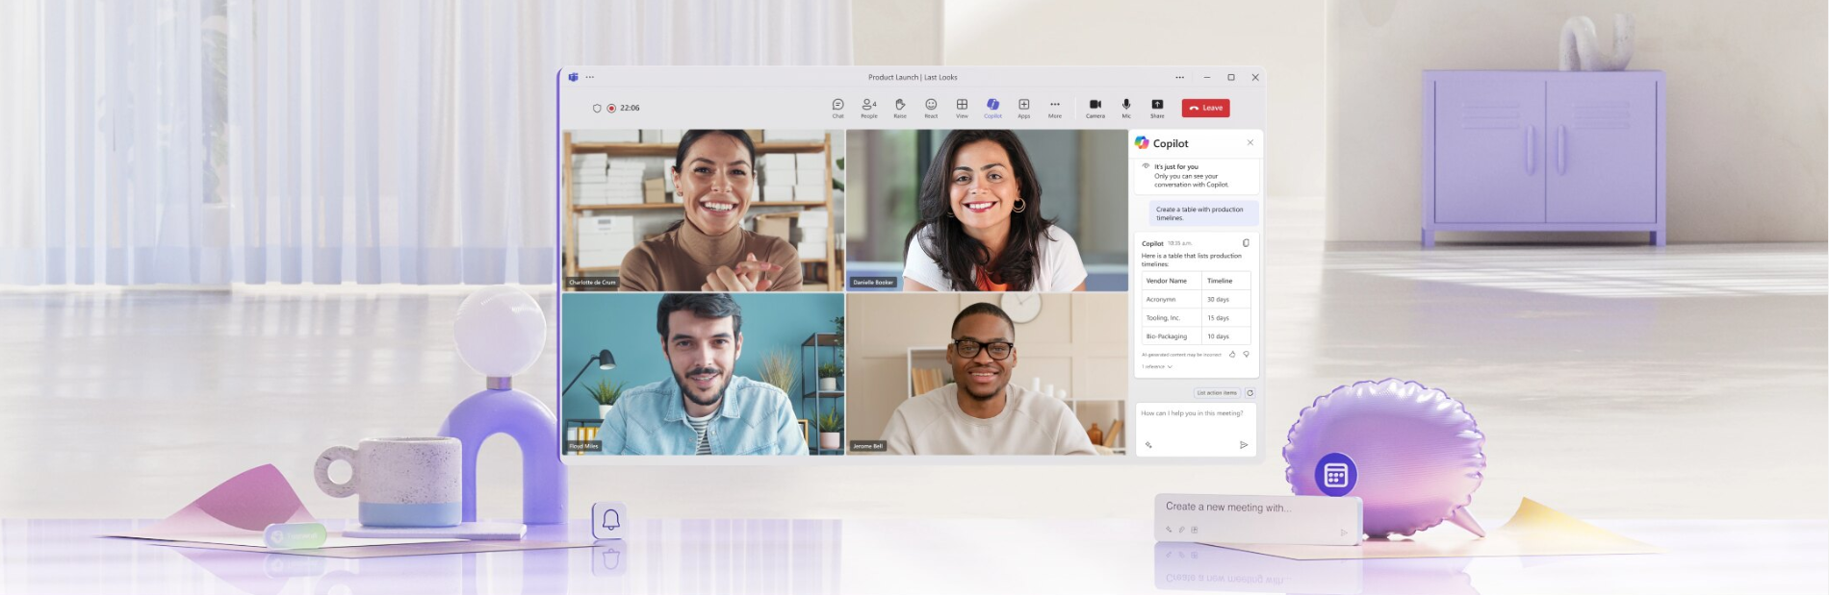Change the meeting View layout

[962, 108]
